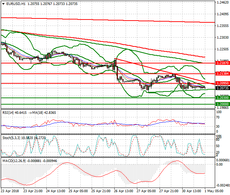Select the 1.24095 price scale value
The width and height of the screenshot is (230, 195).
pos(223,14)
